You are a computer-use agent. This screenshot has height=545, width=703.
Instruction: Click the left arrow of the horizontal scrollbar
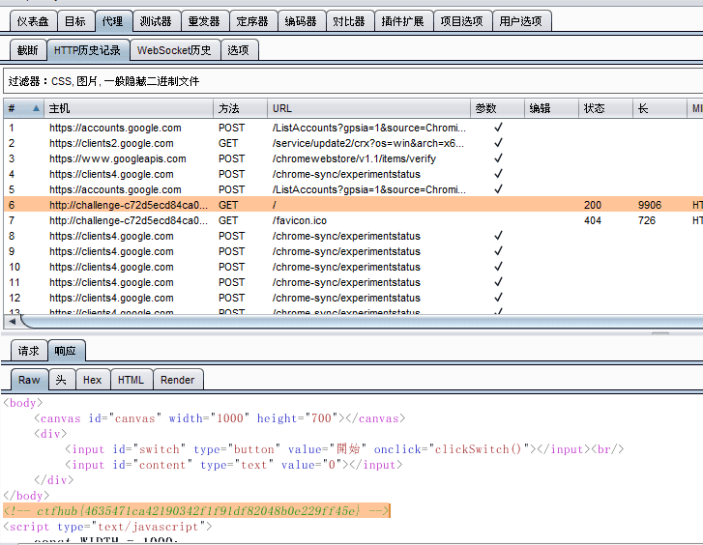coord(11,322)
